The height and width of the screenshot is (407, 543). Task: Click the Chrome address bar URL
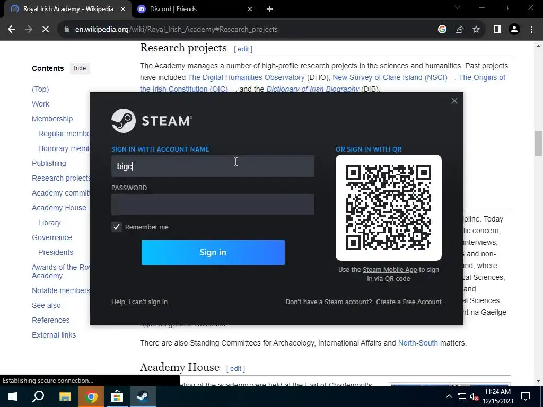[176, 30]
